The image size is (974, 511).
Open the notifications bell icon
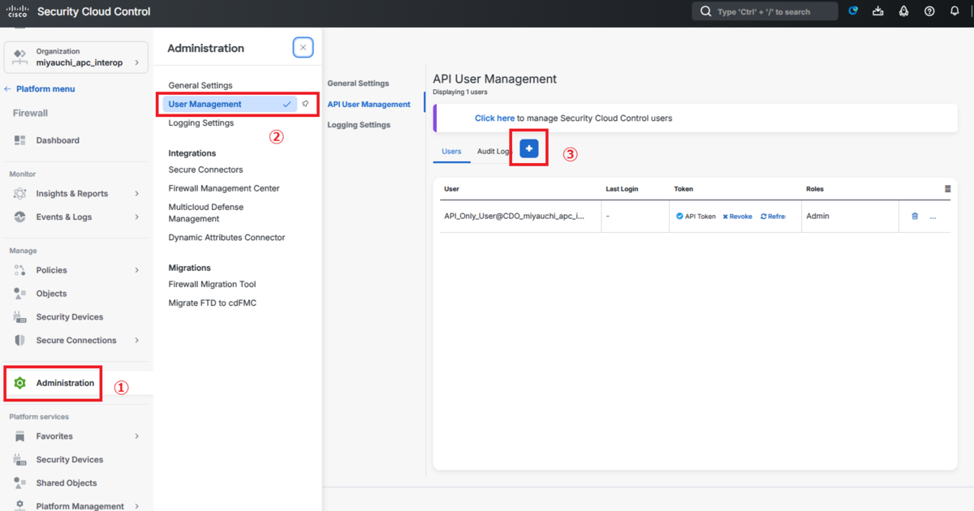click(x=955, y=11)
